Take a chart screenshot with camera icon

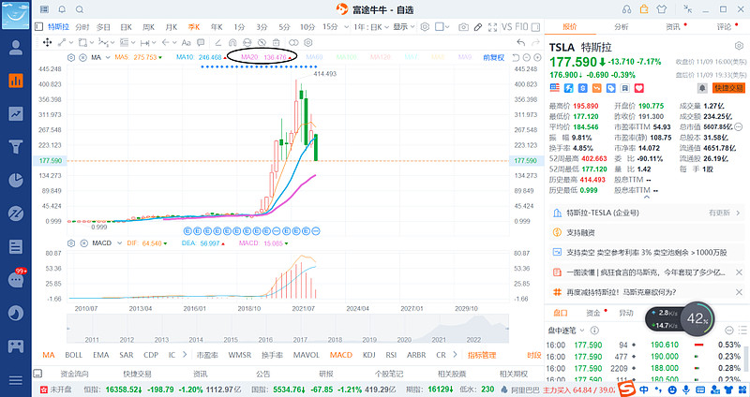[463, 27]
